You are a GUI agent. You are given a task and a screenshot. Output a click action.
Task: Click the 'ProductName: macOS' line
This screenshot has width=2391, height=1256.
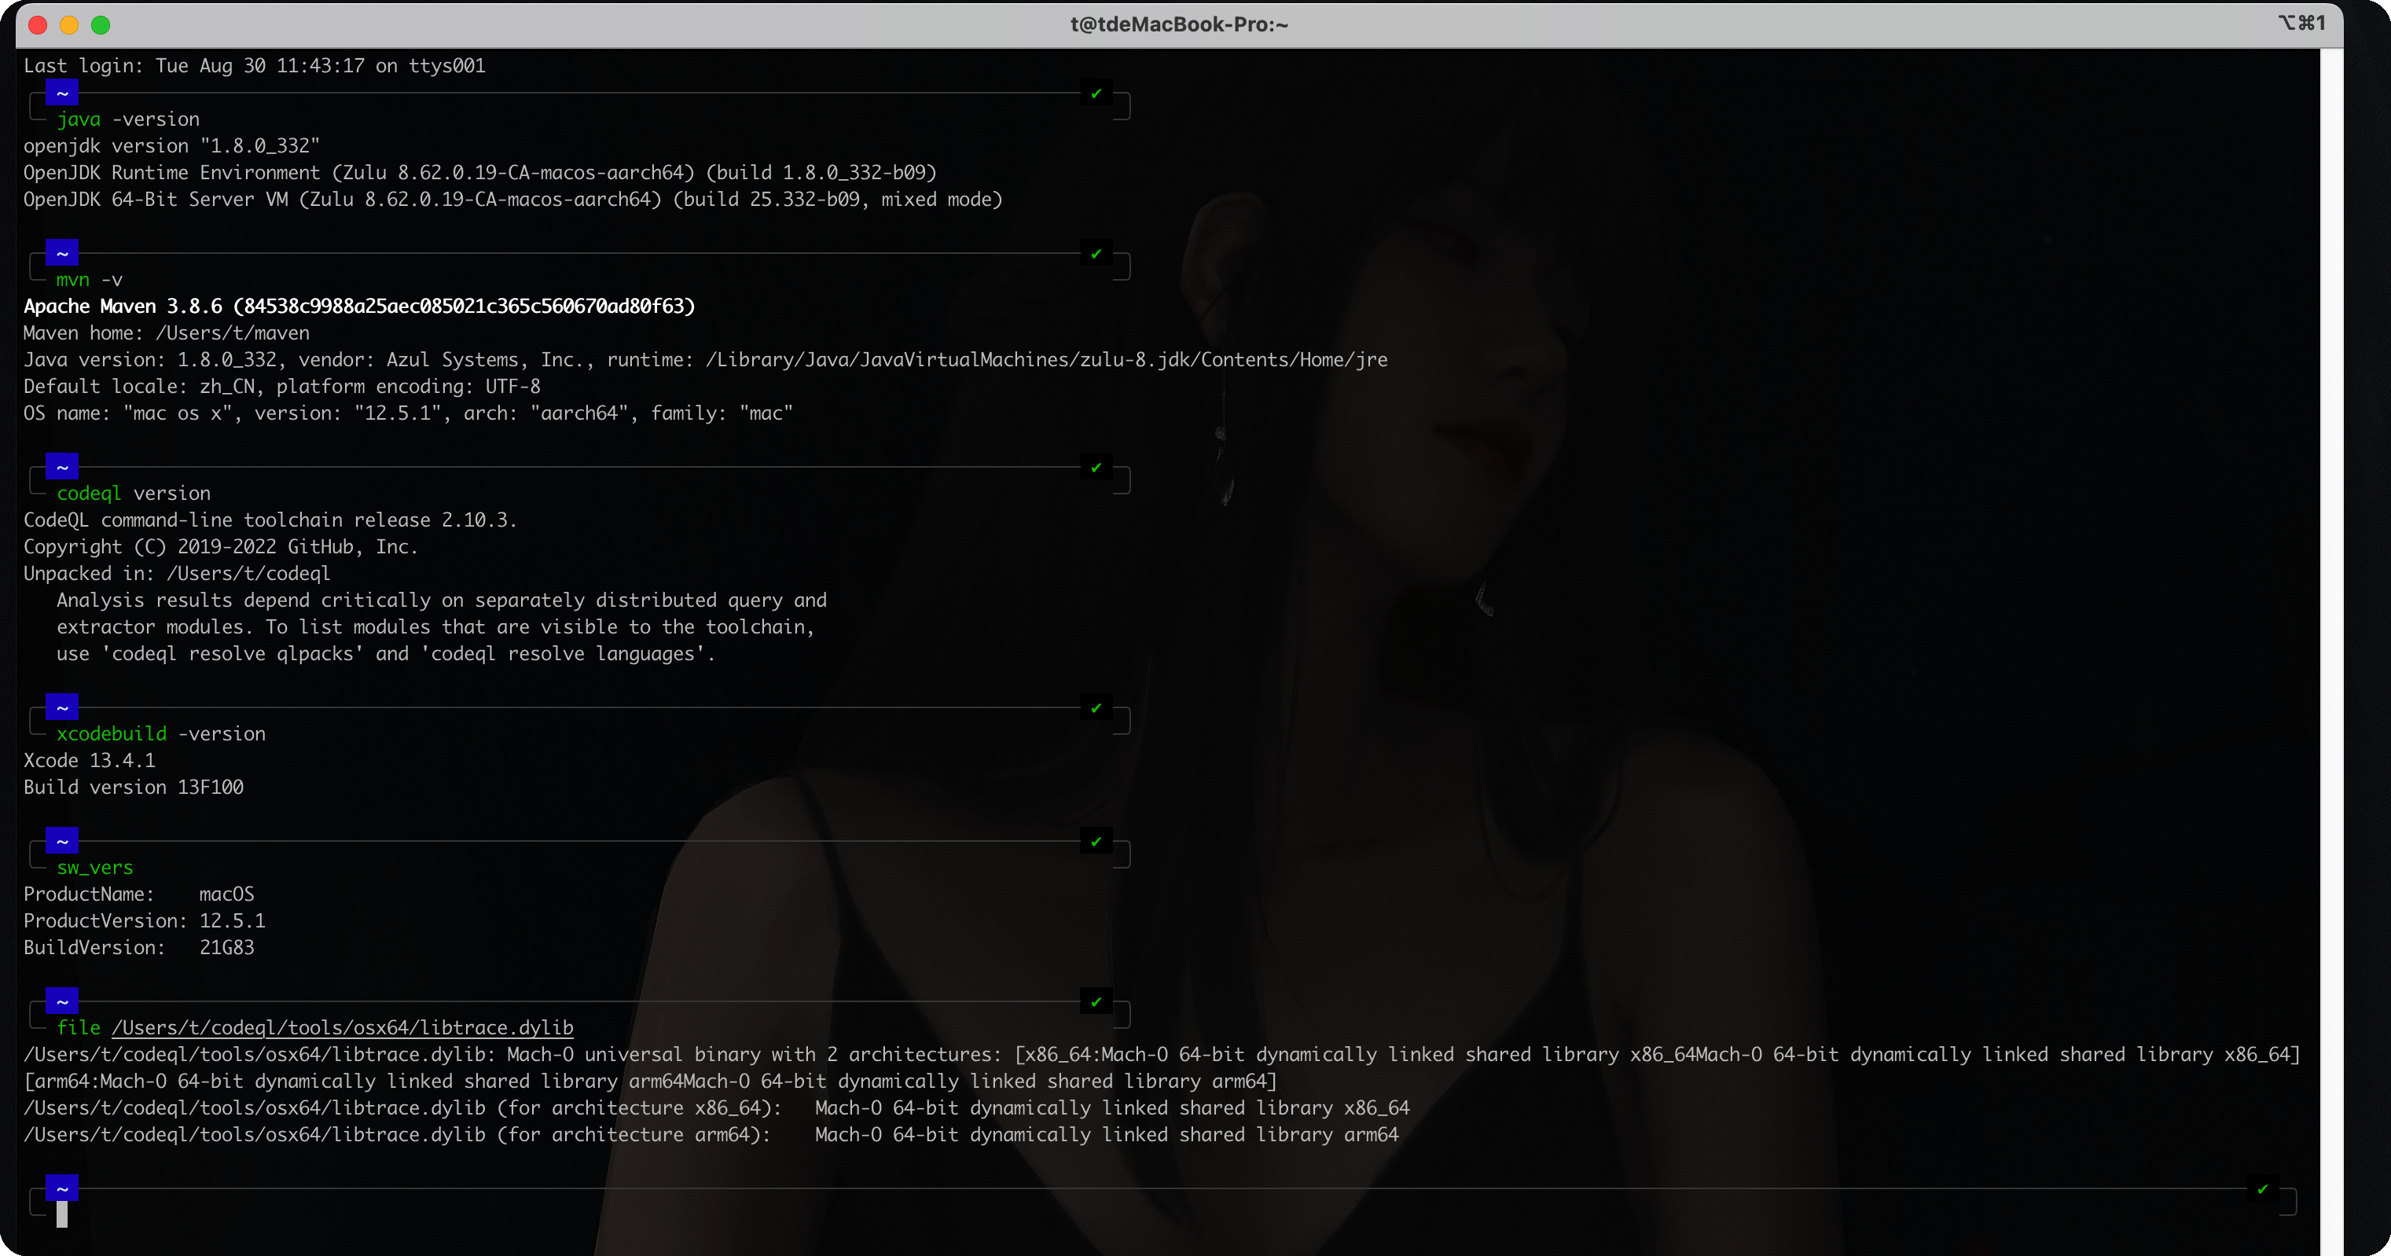pyautogui.click(x=139, y=894)
